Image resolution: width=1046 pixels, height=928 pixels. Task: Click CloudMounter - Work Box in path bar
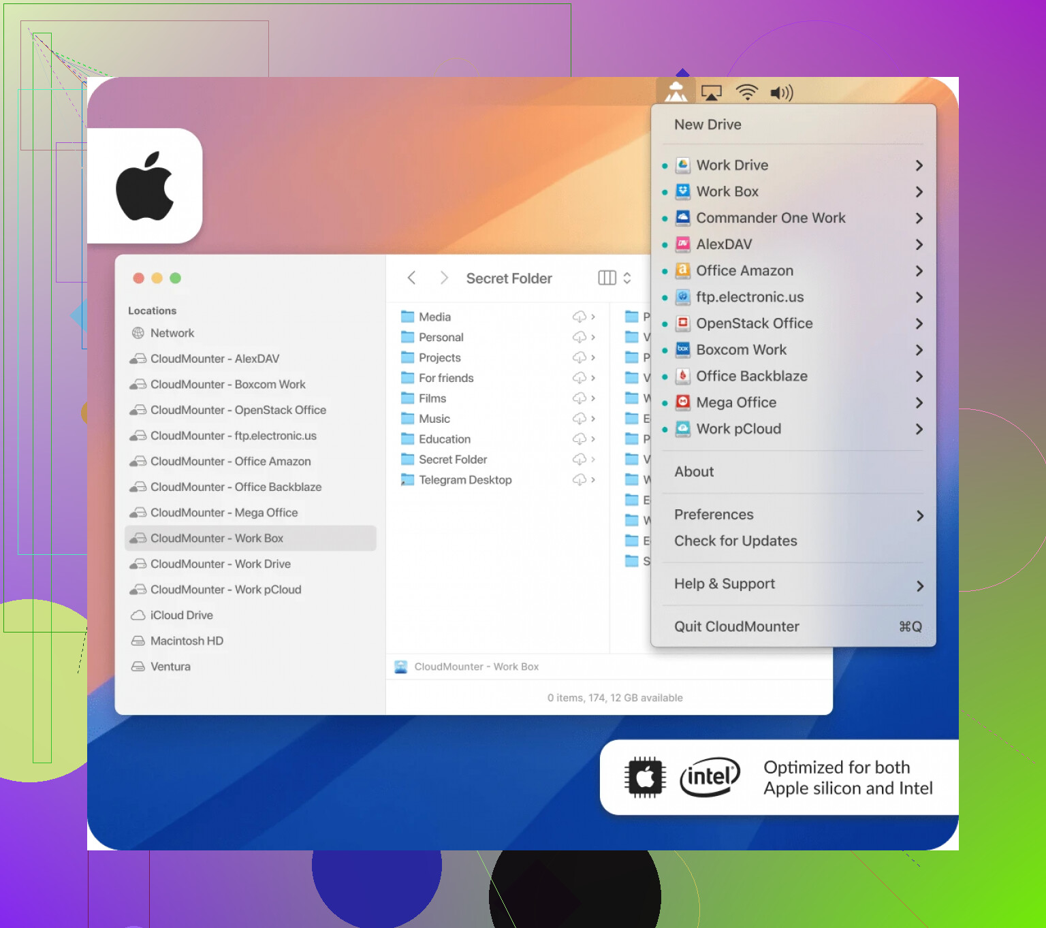[477, 667]
